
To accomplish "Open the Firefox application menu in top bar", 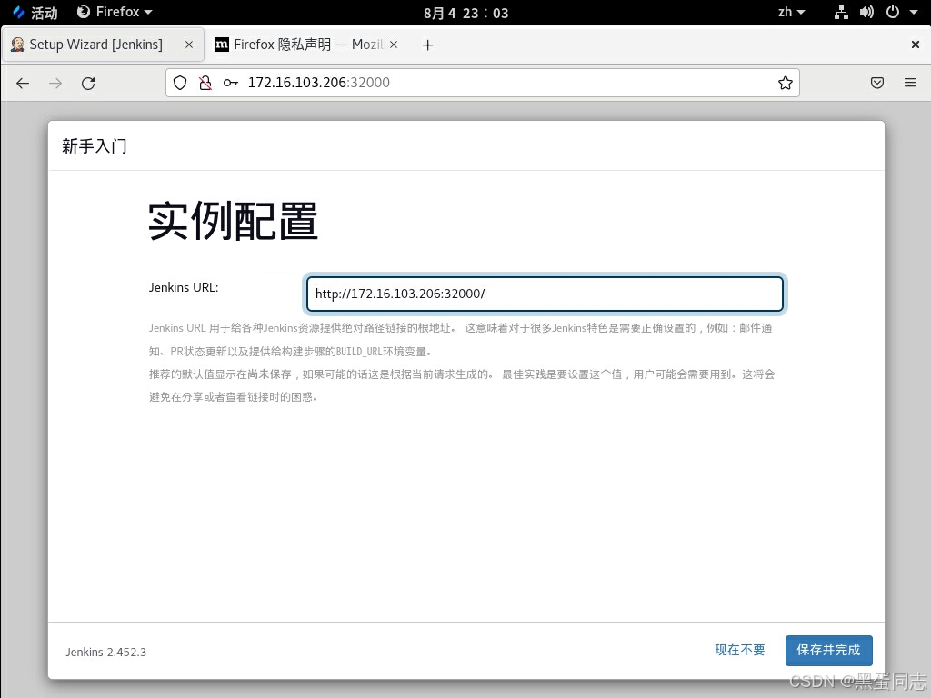I will pyautogui.click(x=115, y=12).
